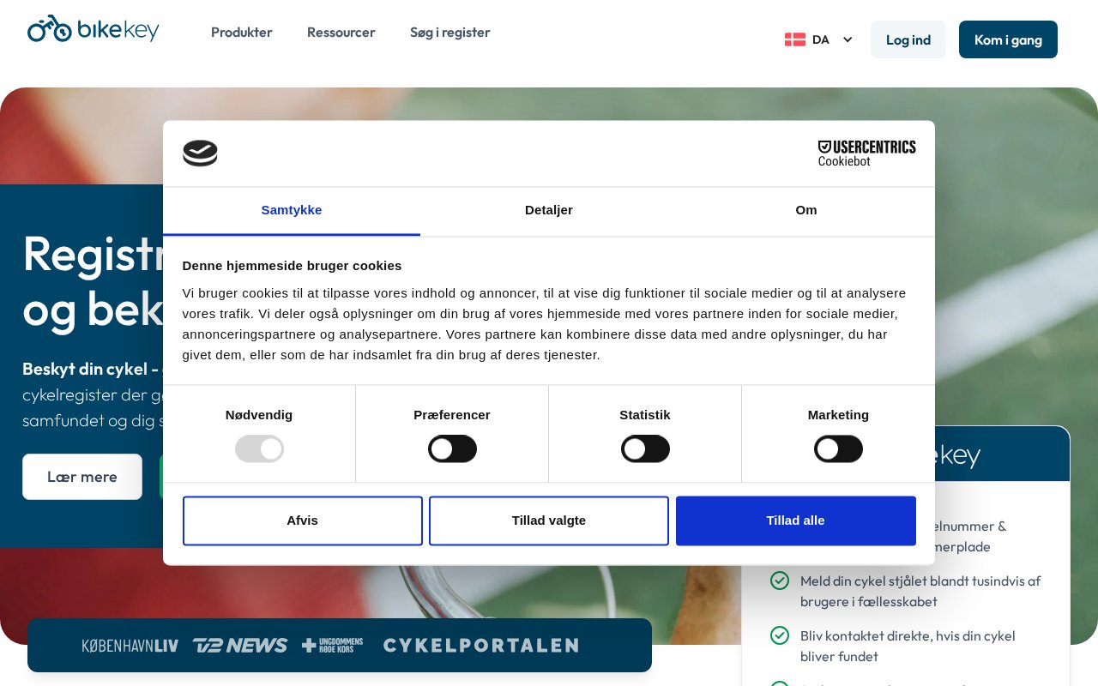The image size is (1098, 686).
Task: Click the Log ind button
Action: [x=908, y=39]
